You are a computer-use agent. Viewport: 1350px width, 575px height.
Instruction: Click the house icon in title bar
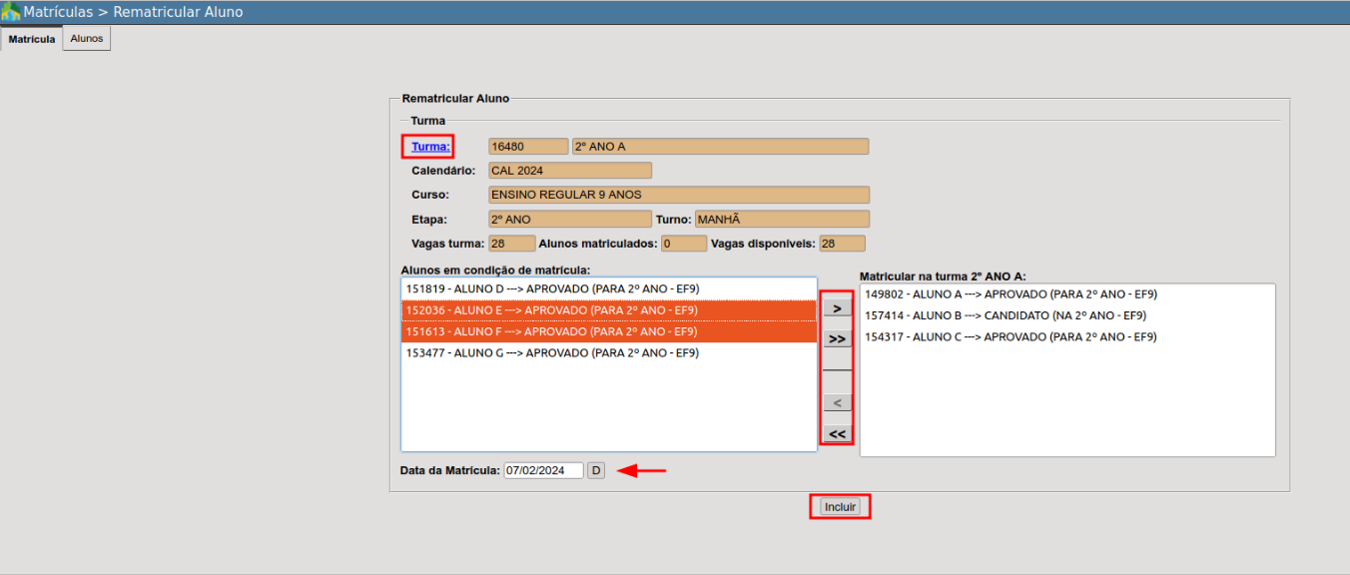coord(11,13)
